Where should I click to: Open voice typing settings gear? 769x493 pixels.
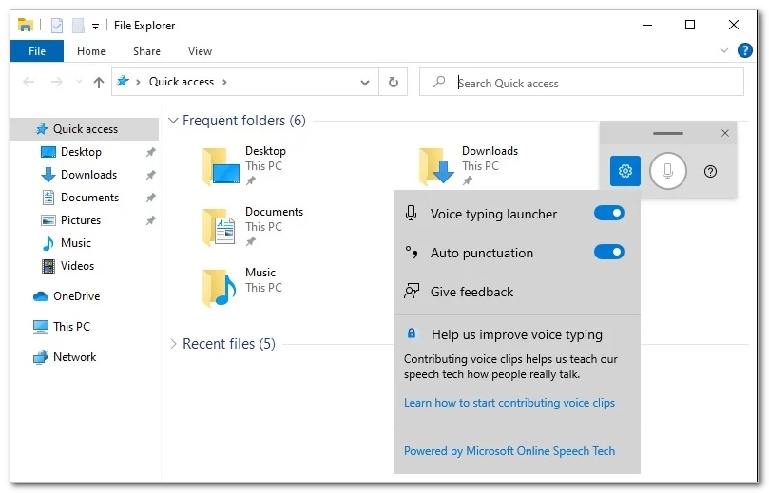625,171
